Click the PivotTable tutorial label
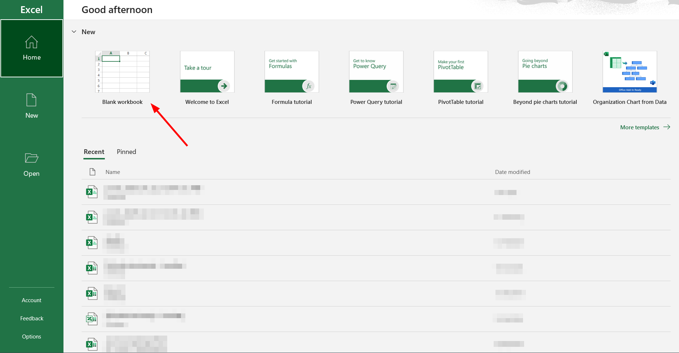 (x=461, y=102)
